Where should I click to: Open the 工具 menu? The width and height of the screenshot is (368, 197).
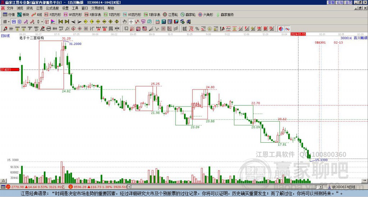pyautogui.click(x=75, y=8)
